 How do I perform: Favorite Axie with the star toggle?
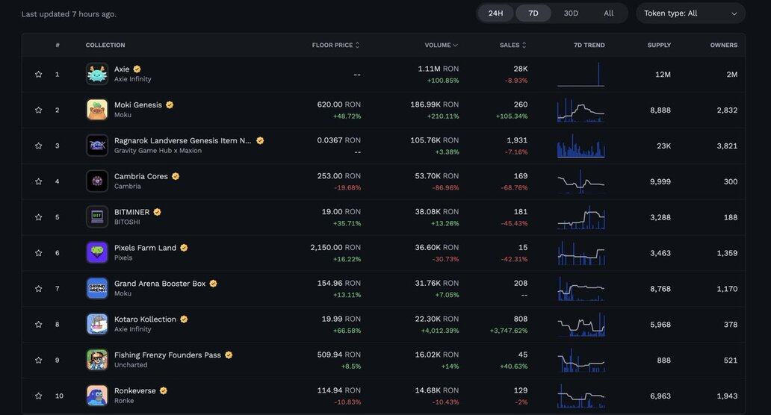click(38, 75)
